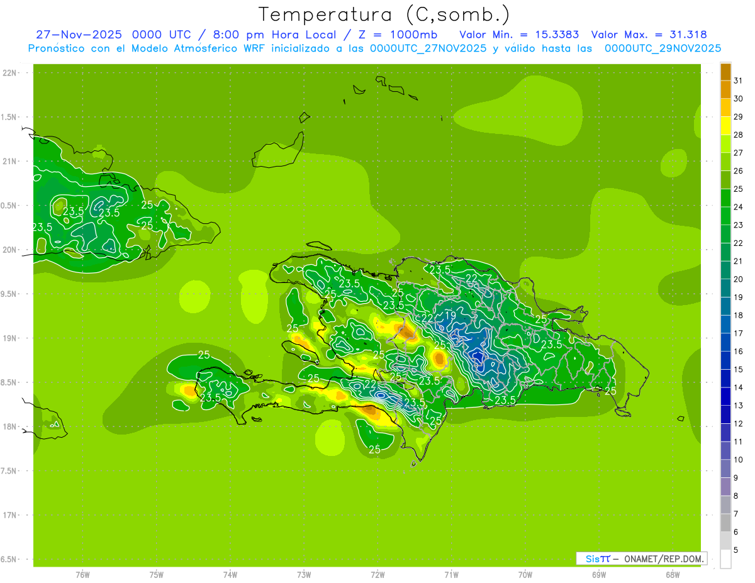This screenshot has height=583, width=755.
Task: Click the title 'Temperatura (C,somb.)'
Action: click(384, 14)
